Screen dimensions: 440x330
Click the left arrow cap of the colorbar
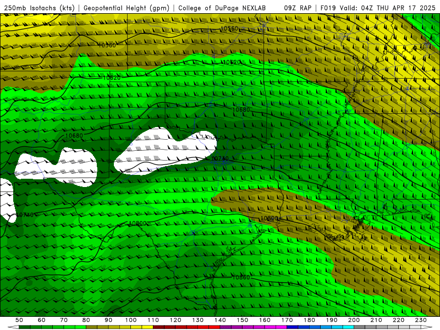point(13,327)
